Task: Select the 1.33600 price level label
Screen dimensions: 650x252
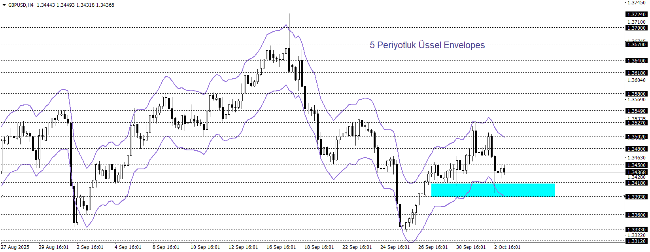Action: [636, 215]
